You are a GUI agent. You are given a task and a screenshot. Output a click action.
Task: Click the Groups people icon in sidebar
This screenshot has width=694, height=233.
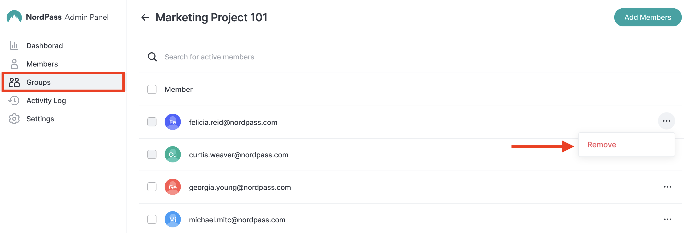14,82
